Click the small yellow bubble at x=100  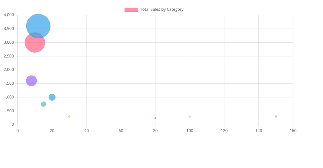pyautogui.click(x=190, y=117)
